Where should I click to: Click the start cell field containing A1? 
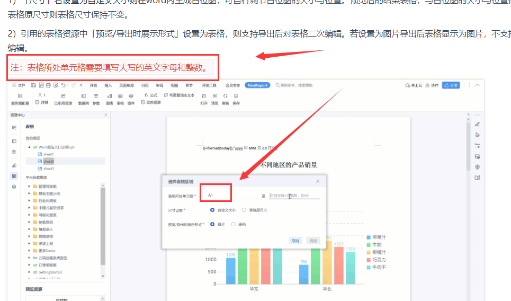tap(232, 196)
